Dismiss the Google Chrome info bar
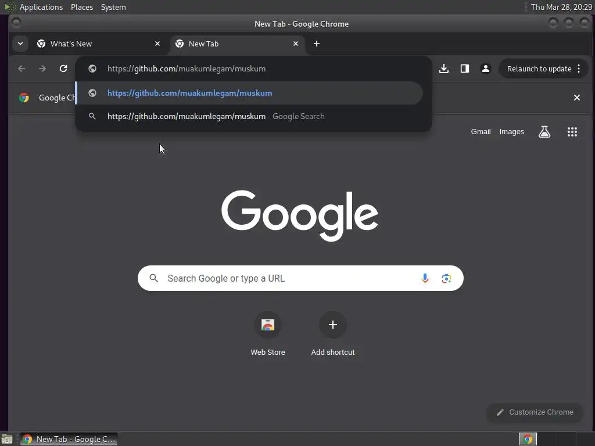The height and width of the screenshot is (446, 595). (x=577, y=98)
